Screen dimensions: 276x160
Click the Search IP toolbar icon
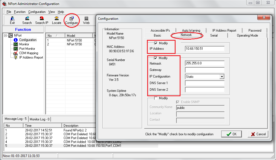pyautogui.click(x=42, y=20)
